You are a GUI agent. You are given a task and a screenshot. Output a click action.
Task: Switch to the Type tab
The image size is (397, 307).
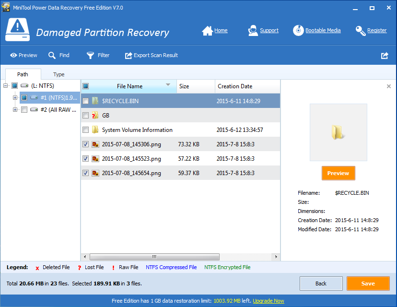59,74
